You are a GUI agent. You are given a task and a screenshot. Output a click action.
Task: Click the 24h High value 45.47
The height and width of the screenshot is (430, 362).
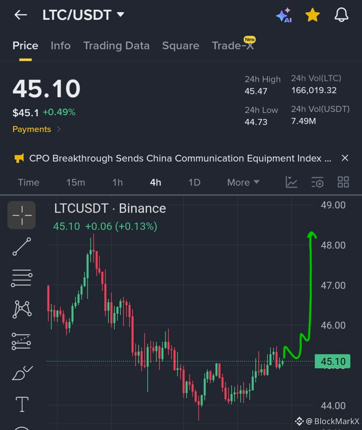(x=256, y=91)
